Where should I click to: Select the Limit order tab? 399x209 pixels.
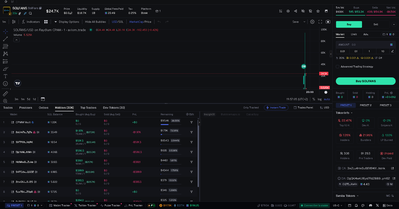coord(354,34)
